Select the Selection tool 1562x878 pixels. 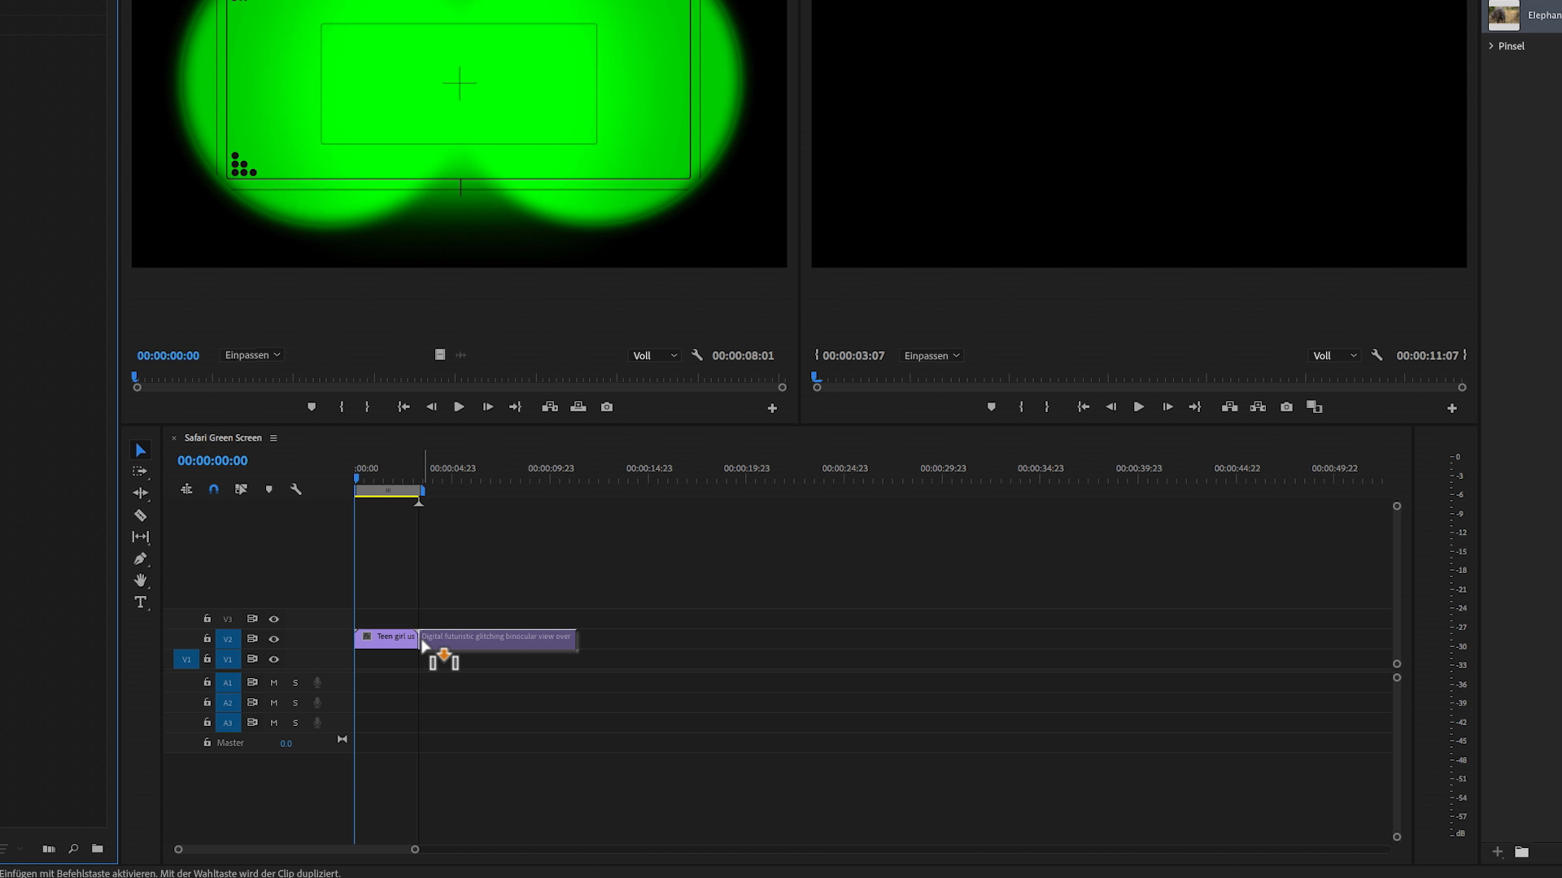point(141,450)
